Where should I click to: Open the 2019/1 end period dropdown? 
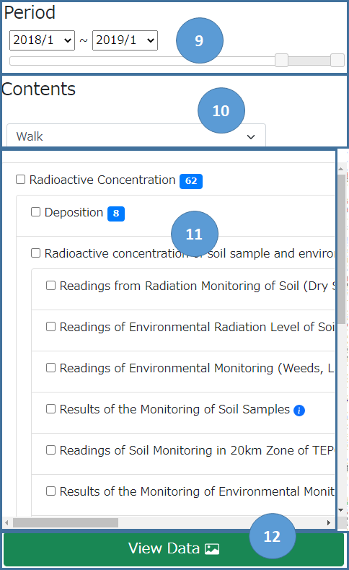pos(125,40)
